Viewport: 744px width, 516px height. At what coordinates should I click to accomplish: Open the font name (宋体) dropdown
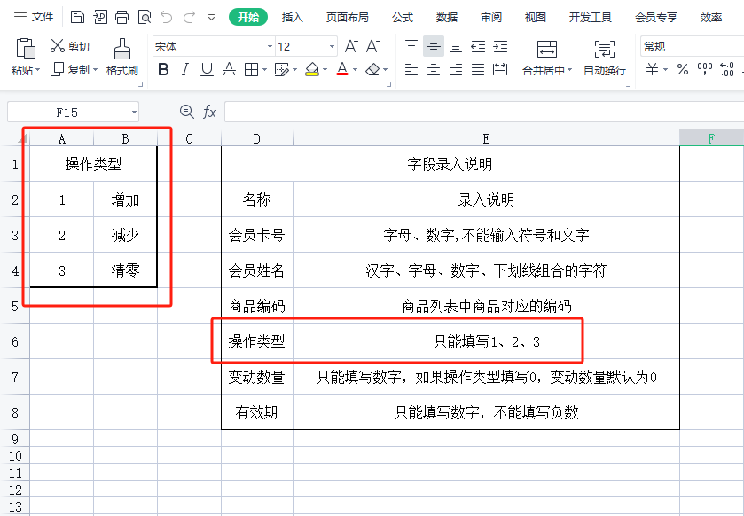click(x=269, y=45)
